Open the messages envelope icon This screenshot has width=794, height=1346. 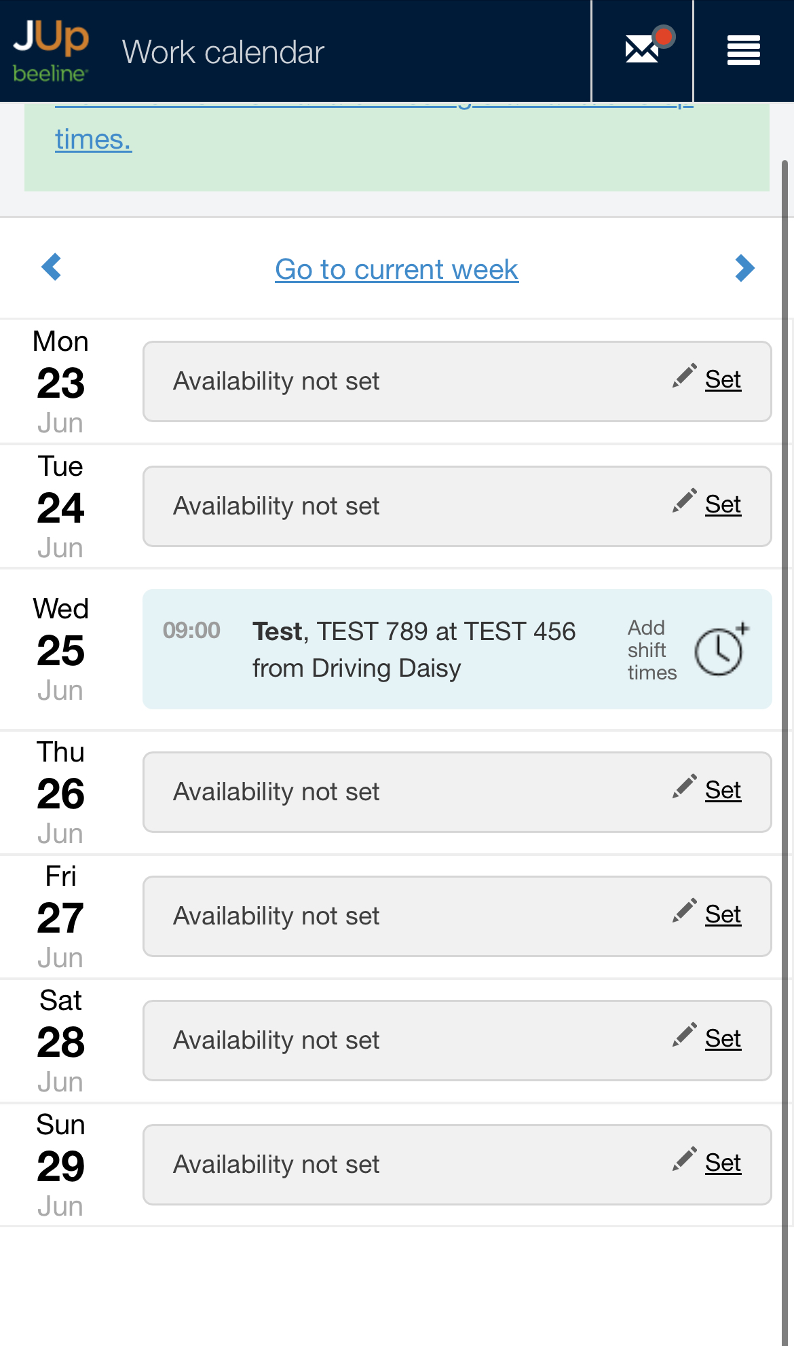[x=642, y=50]
